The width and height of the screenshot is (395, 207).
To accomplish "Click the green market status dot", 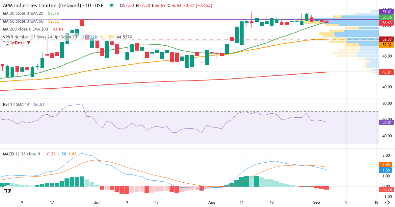I will 112,6.
